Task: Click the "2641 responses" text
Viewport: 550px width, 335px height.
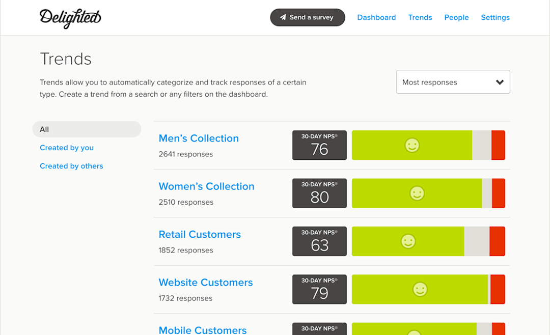Action: (185, 154)
